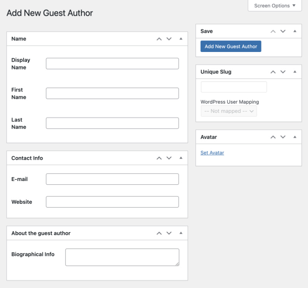The width and height of the screenshot is (308, 288).
Task: Move About the guest author panel up
Action: pyautogui.click(x=159, y=233)
